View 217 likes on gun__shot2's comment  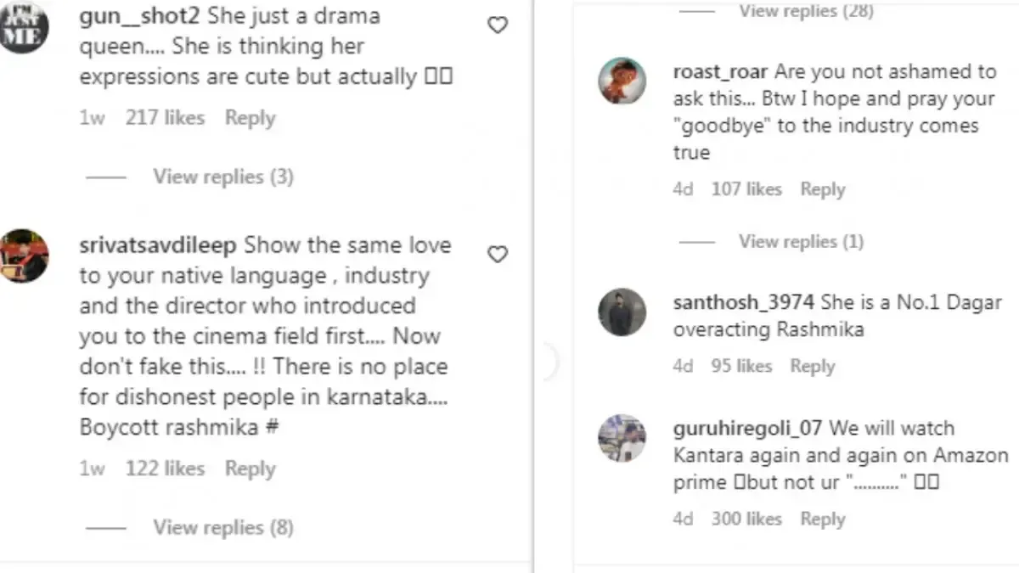point(165,117)
